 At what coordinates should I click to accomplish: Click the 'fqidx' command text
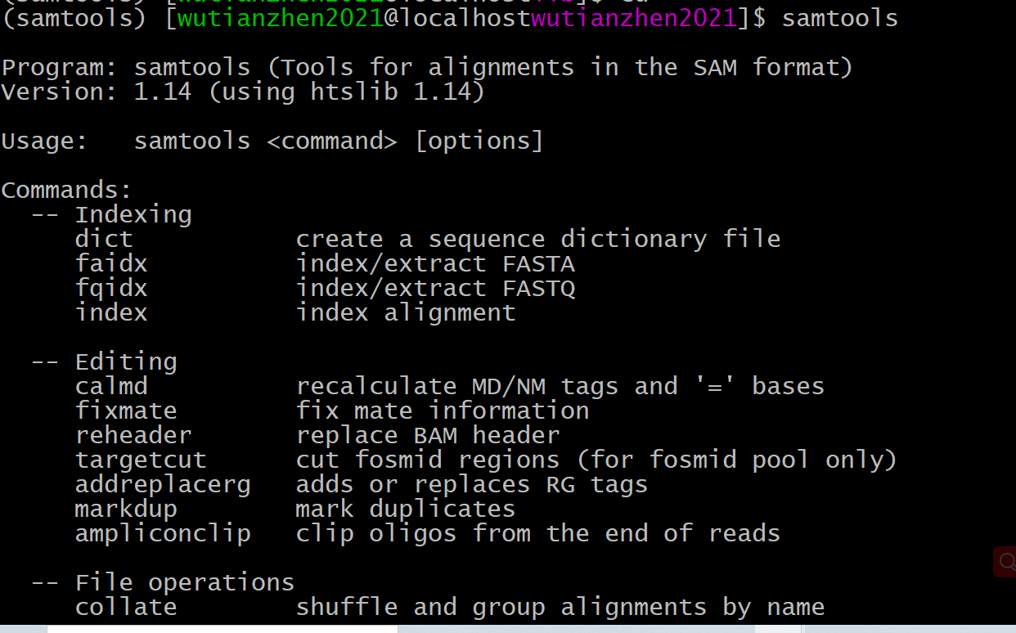111,288
